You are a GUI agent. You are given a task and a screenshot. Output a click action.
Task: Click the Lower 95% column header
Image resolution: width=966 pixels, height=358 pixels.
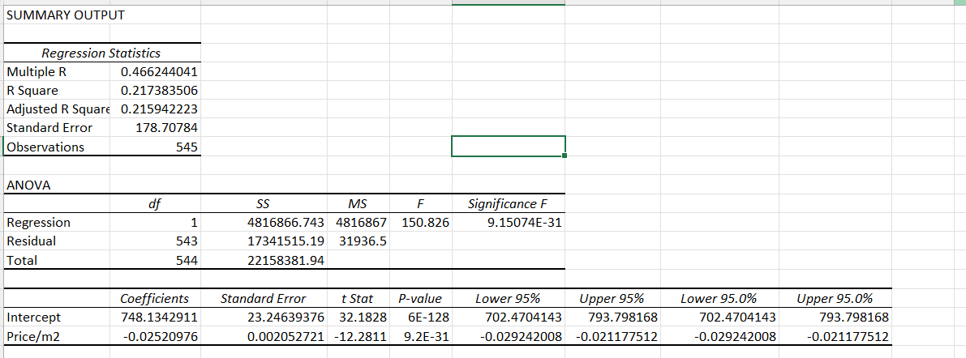508,299
